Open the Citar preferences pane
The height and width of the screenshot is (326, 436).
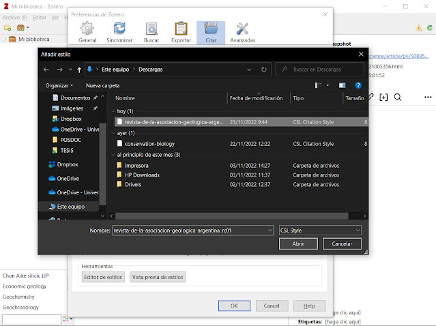211,32
